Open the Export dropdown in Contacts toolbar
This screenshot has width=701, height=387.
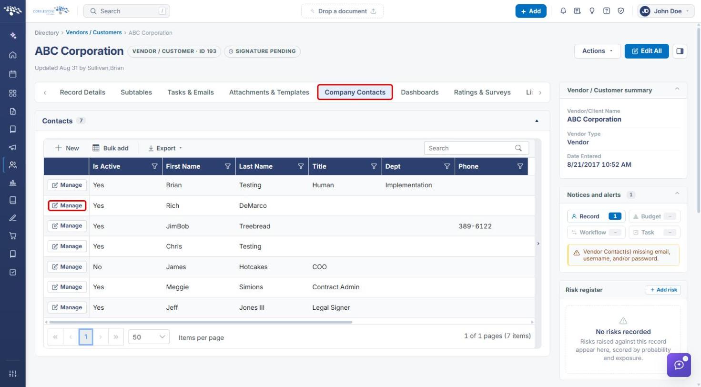[x=165, y=148]
